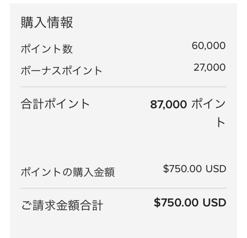Screen dimensions: 247x238
Task: Click the white margin left of the gray panel
Action: pyautogui.click(x=5, y=119)
